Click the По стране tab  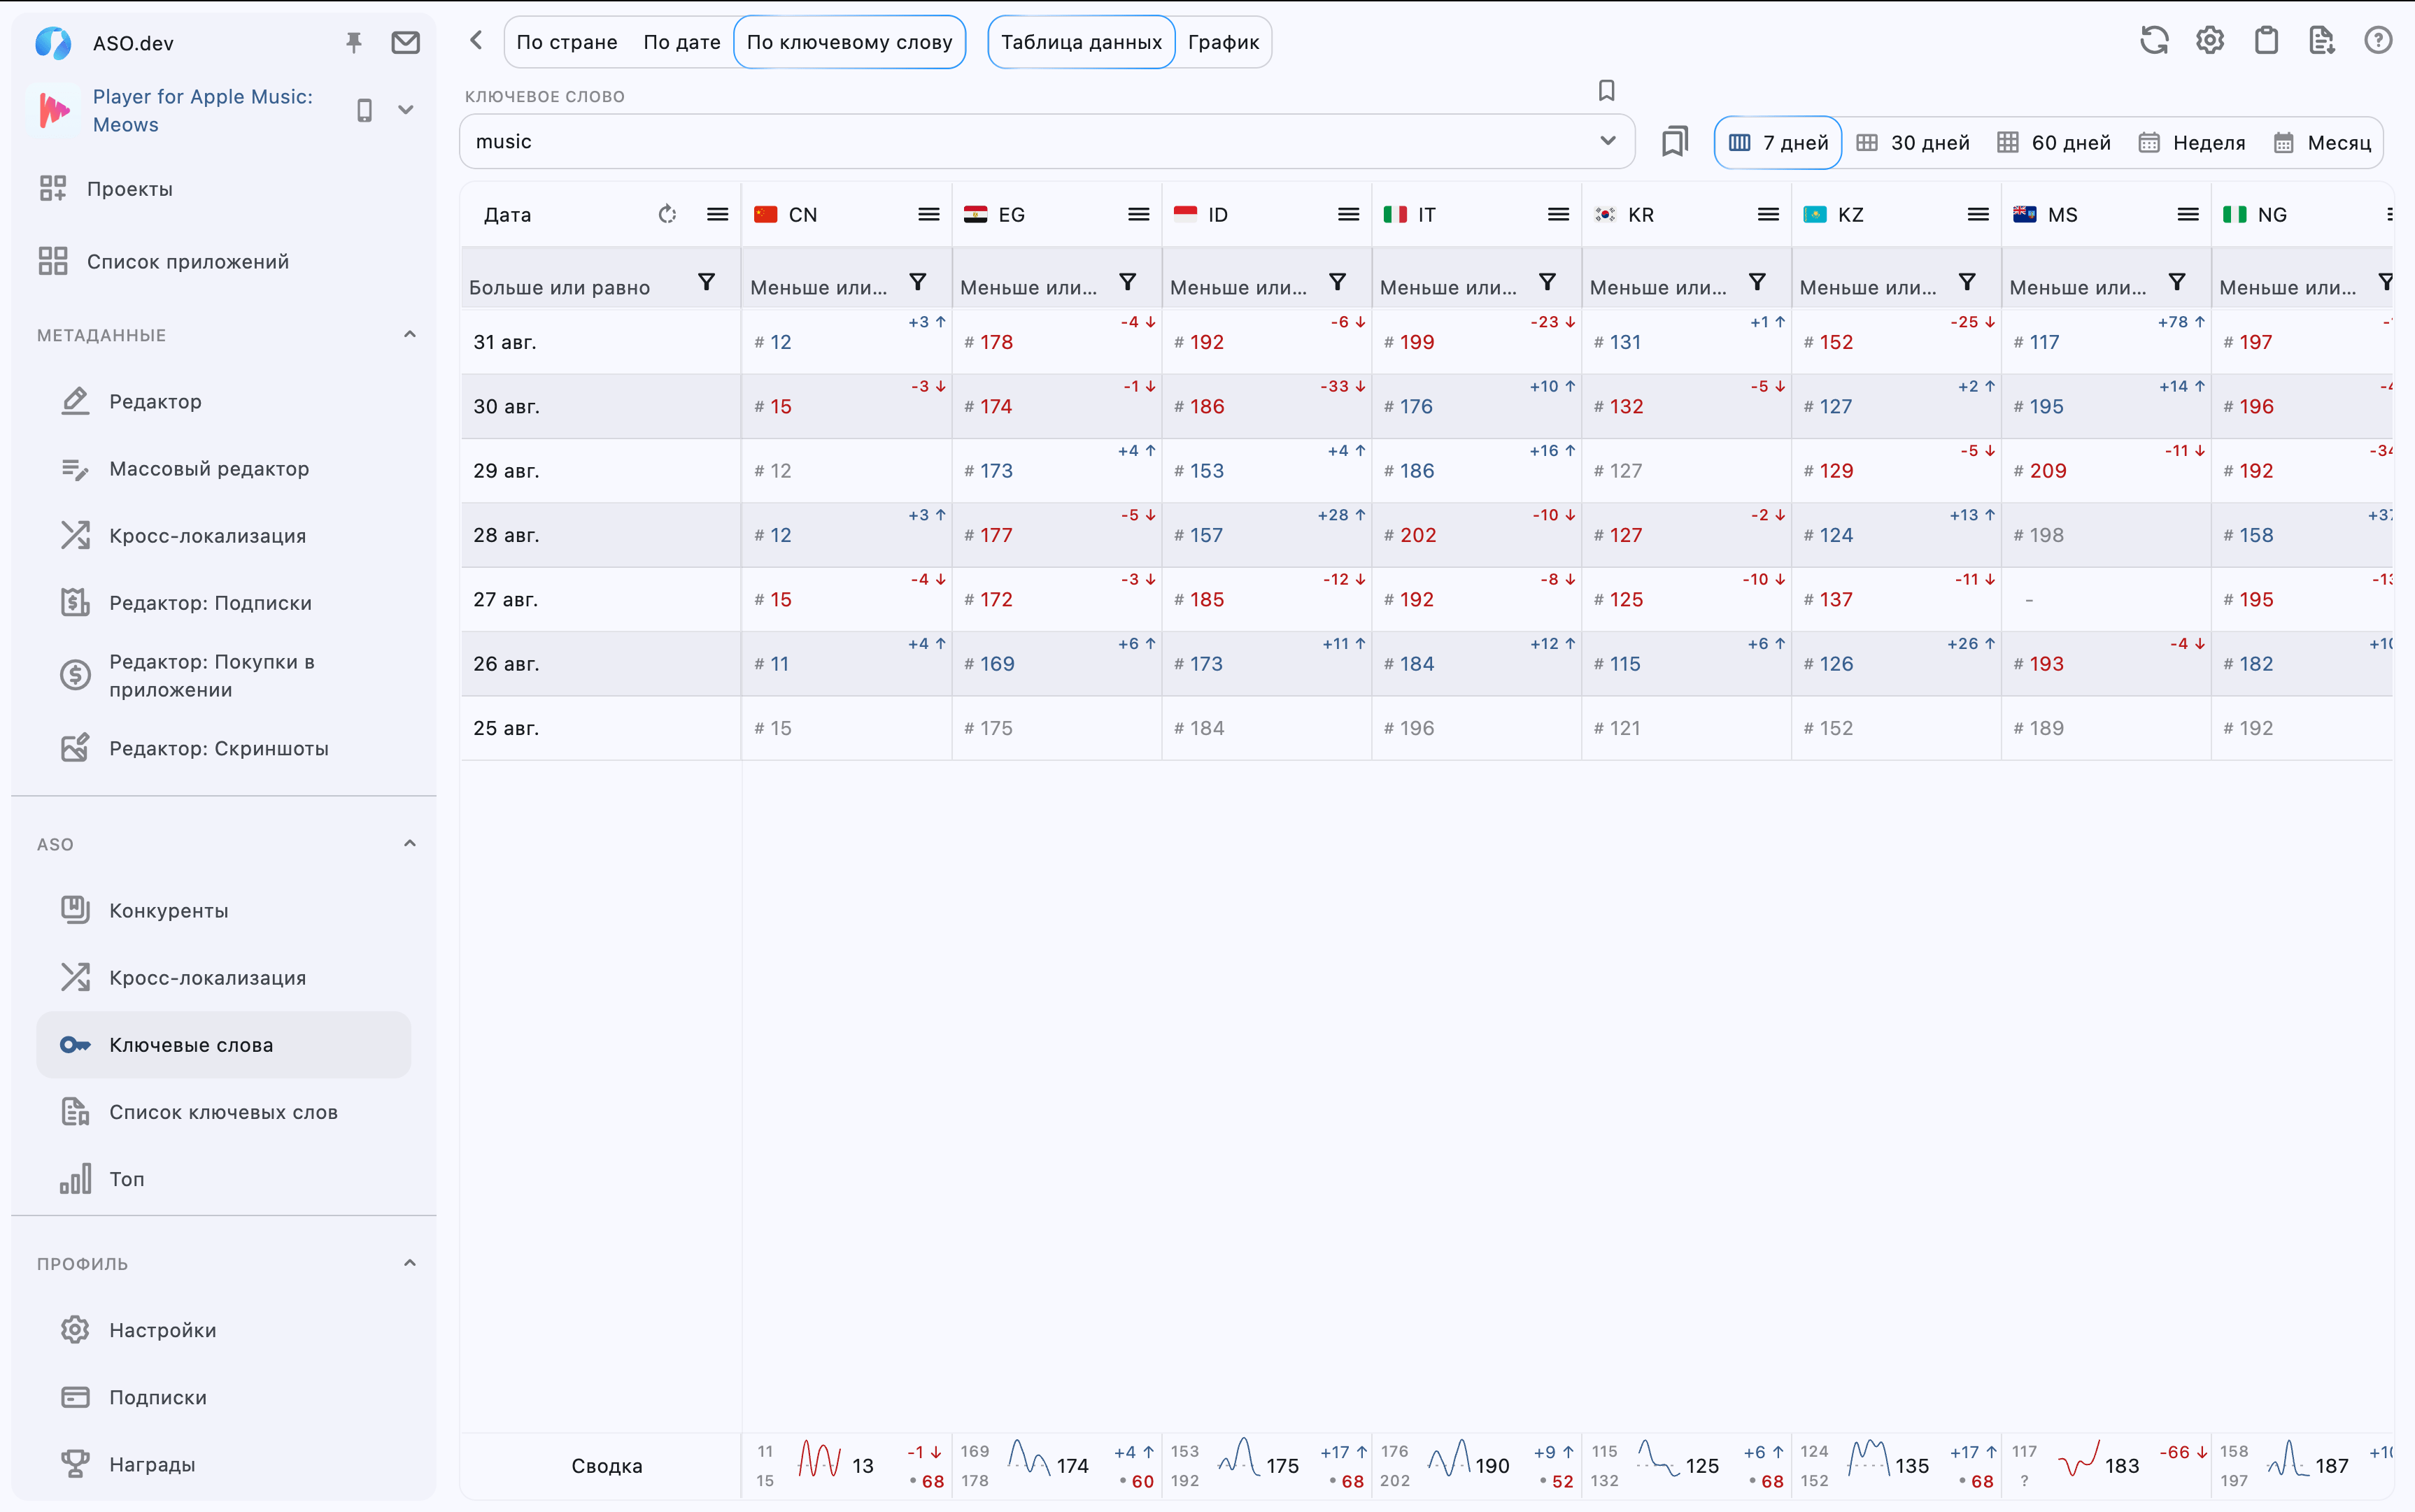(567, 42)
